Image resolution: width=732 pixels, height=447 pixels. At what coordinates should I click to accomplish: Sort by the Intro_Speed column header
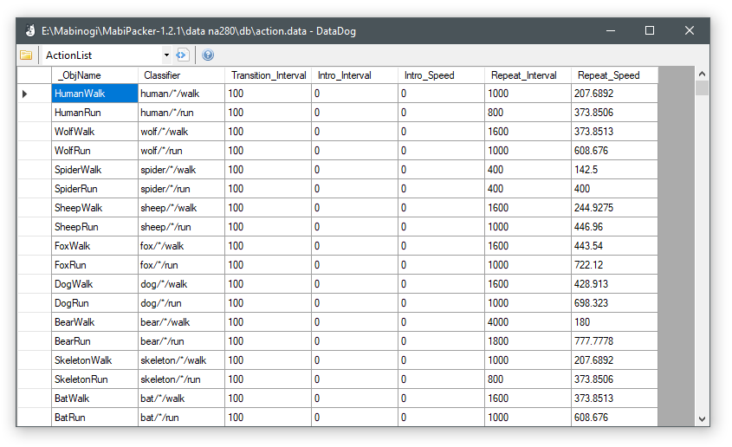tap(441, 75)
